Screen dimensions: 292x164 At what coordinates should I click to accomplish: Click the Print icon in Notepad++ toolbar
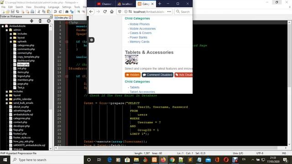(32, 11)
